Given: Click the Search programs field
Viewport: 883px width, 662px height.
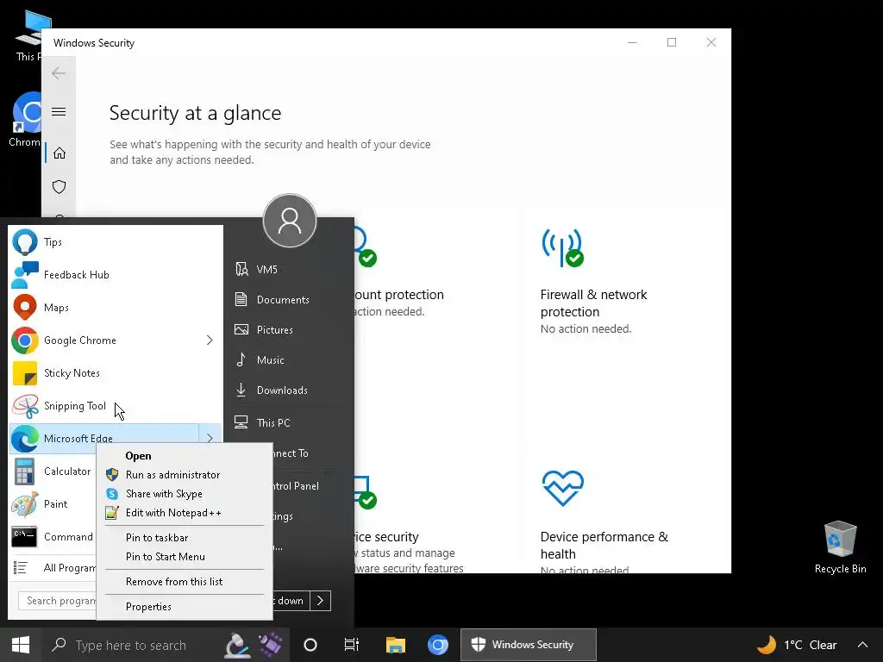Looking at the screenshot, I should (x=58, y=601).
